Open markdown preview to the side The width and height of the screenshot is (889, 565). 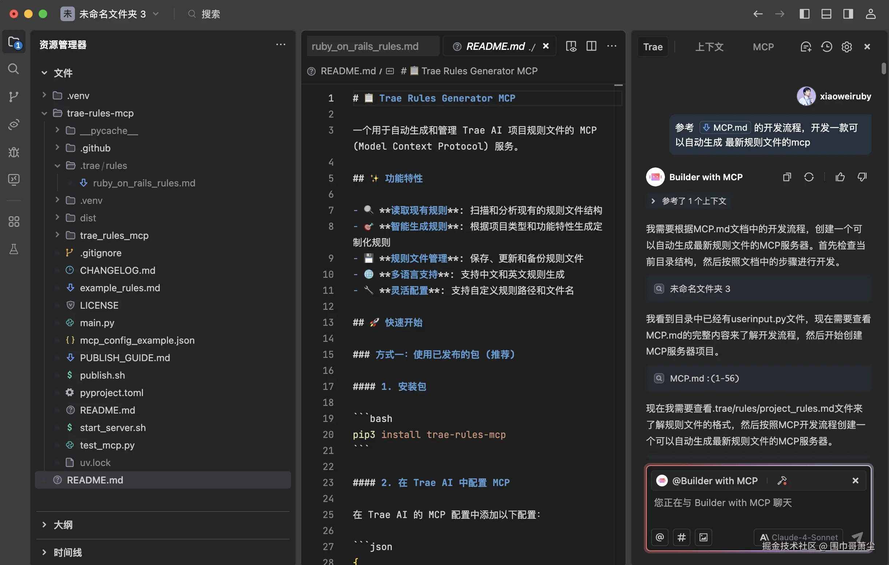[571, 46]
